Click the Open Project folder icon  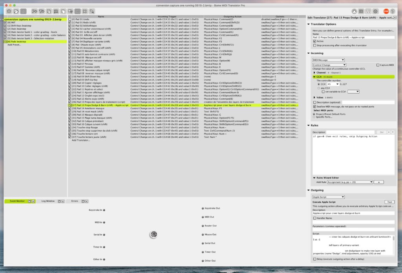pyautogui.click(x=16, y=11)
